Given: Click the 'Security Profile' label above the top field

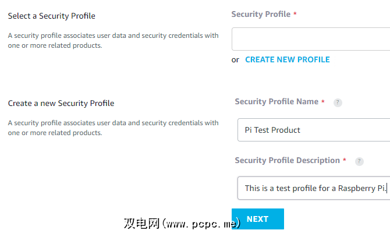Looking at the screenshot, I should [x=261, y=14].
